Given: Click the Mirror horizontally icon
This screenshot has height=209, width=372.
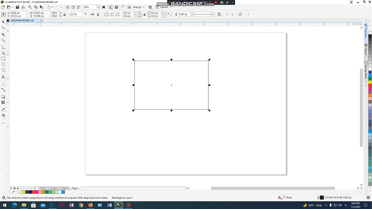Looking at the screenshot, I should (x=92, y=14).
